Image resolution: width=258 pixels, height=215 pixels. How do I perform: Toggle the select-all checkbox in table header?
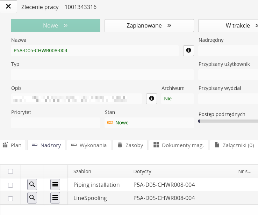pyautogui.click(x=10, y=171)
